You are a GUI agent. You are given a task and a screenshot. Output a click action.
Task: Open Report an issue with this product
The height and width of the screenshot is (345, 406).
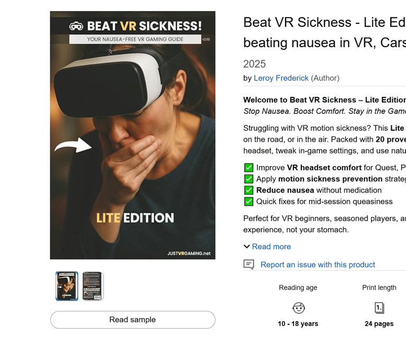[318, 265]
